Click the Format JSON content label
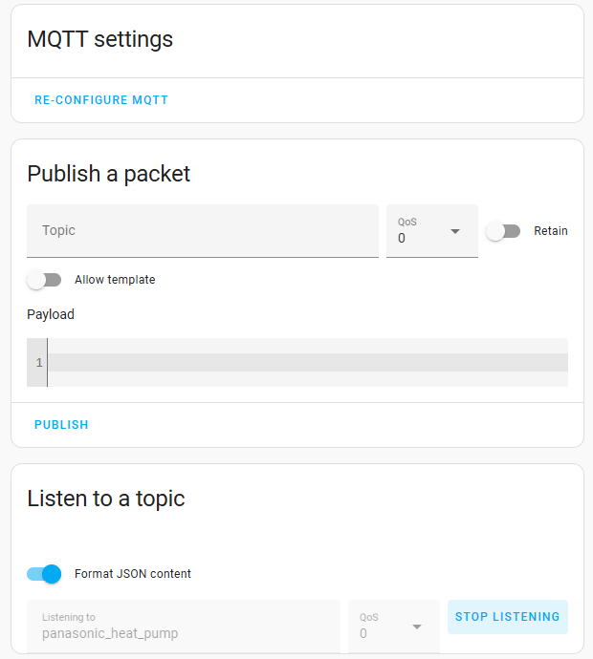The width and height of the screenshot is (593, 659). pos(133,574)
